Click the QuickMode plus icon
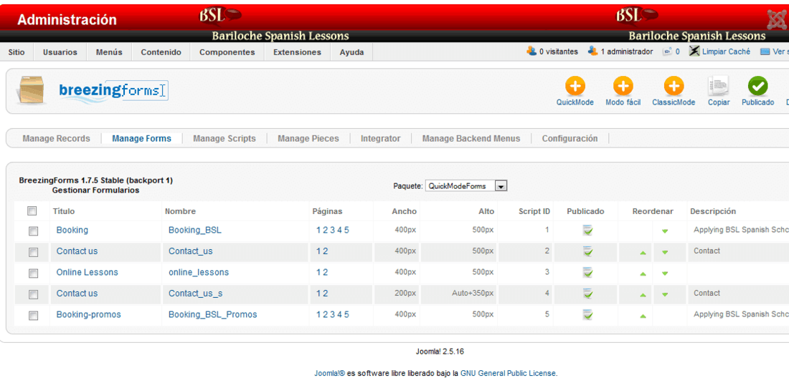 575,87
